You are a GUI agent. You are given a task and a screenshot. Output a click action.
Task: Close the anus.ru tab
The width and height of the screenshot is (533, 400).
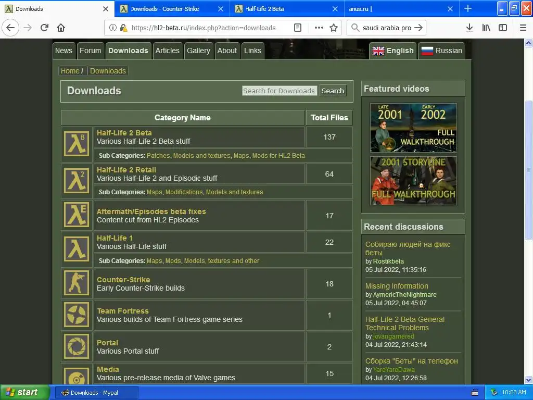coord(450,9)
